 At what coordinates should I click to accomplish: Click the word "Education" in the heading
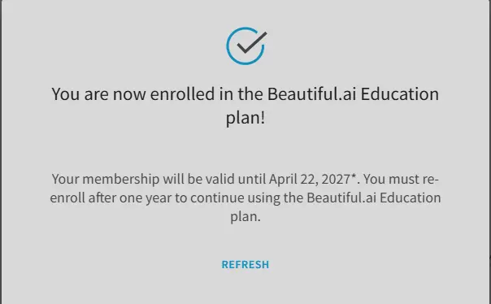[400, 94]
